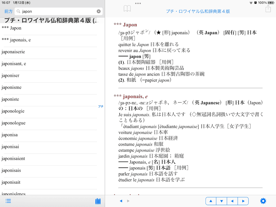276x207 pixels.
Task: Switch dictionaries using the library icon
Action: pos(98,201)
